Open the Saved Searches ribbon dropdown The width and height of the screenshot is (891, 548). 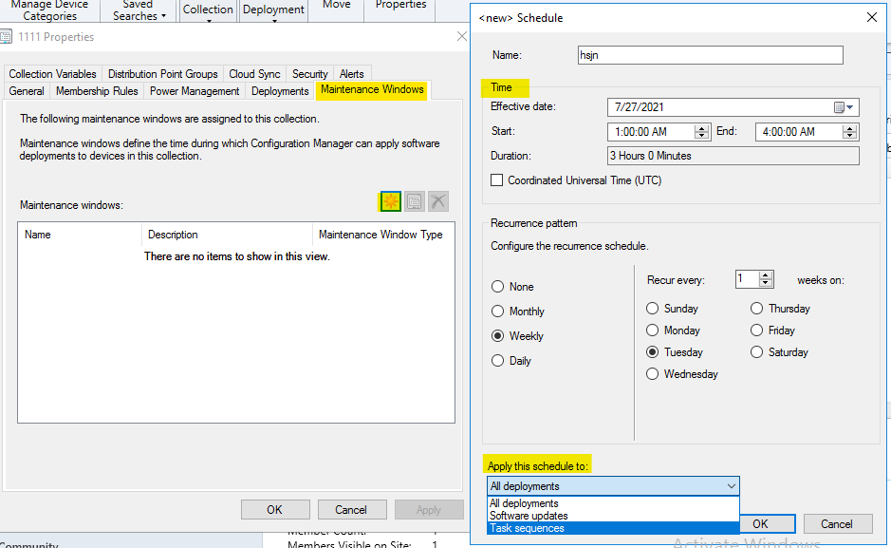[x=139, y=10]
